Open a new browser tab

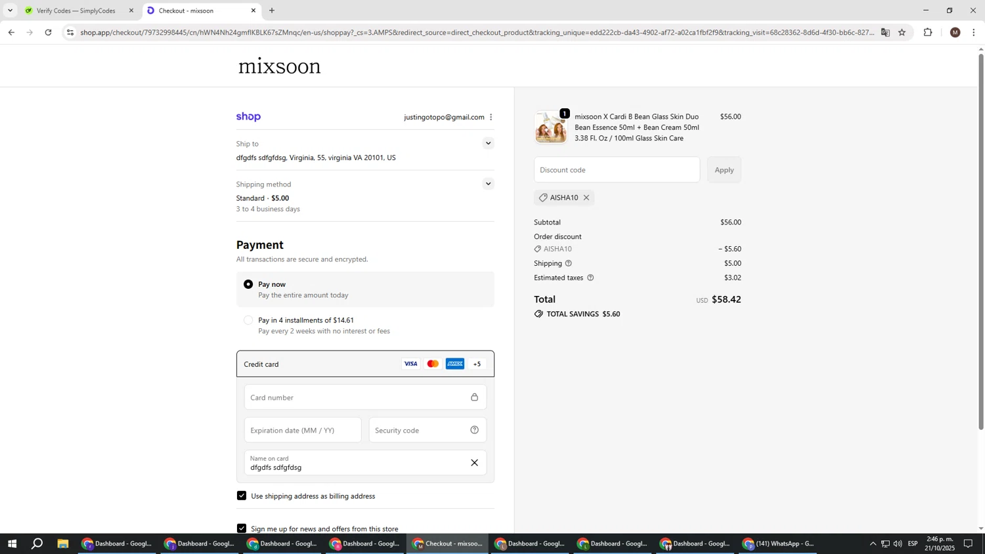pyautogui.click(x=272, y=11)
